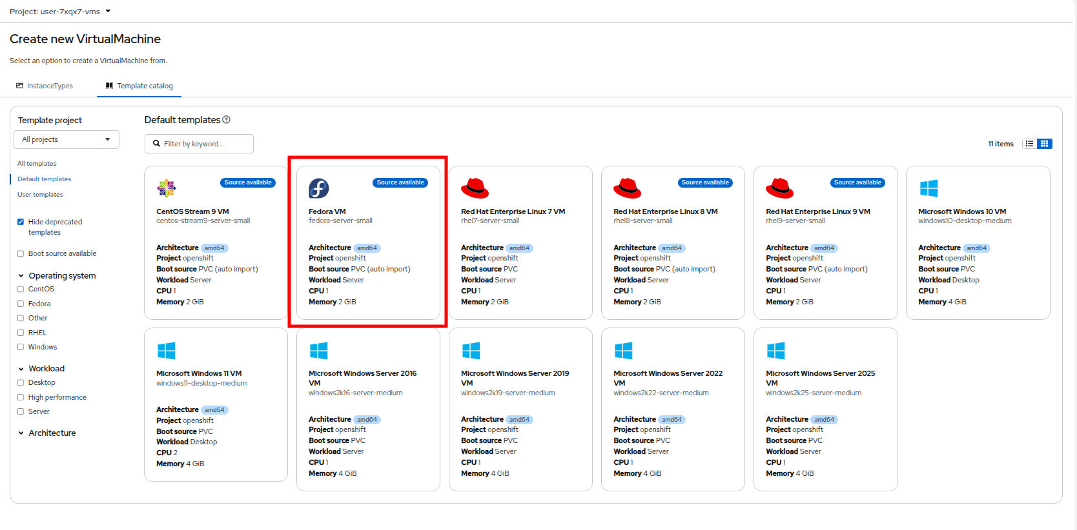The width and height of the screenshot is (1077, 530).
Task: Click the Windows 10 VM logo icon
Action: pyautogui.click(x=928, y=188)
